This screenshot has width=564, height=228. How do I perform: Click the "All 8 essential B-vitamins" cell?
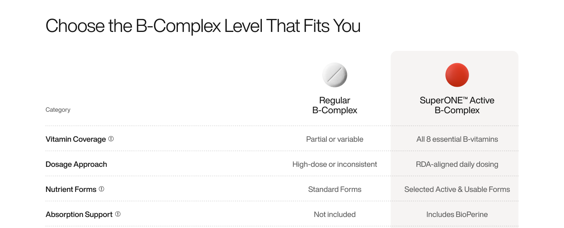457,139
